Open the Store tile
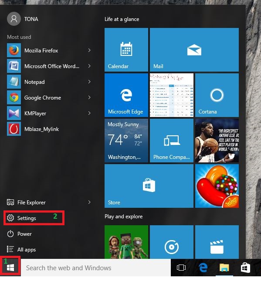261x282 pixels. pos(149,186)
